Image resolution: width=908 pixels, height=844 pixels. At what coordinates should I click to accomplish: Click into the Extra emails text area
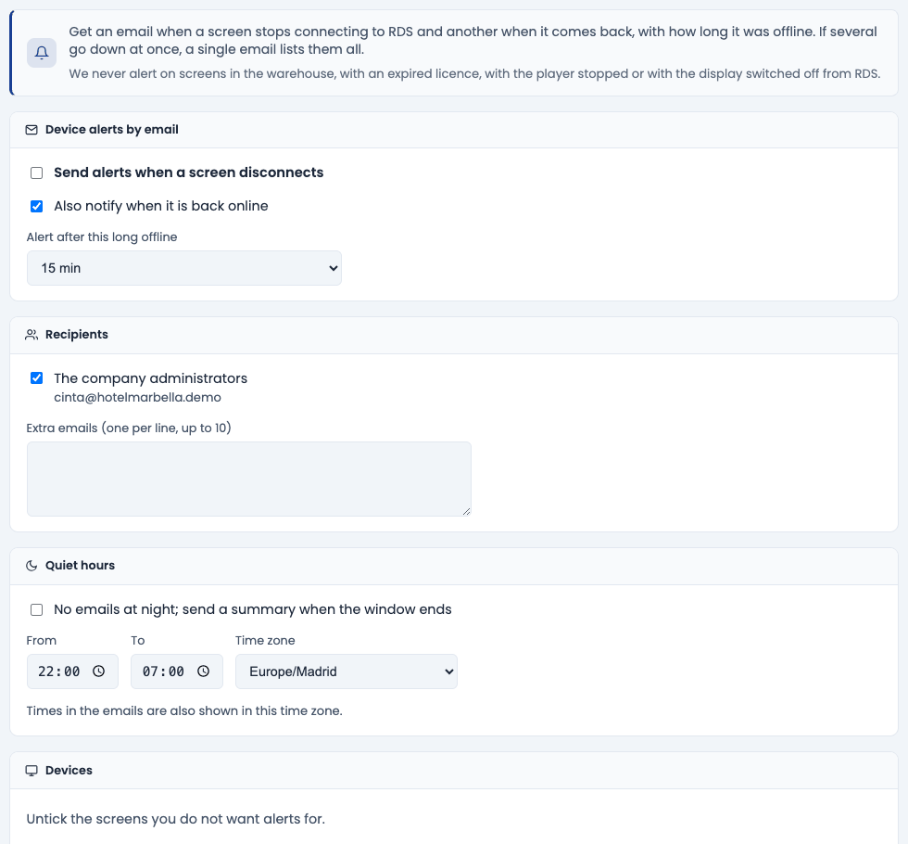[x=249, y=479]
